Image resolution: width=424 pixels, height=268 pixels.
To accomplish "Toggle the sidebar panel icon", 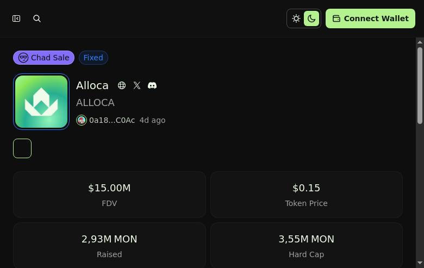I will click(x=16, y=18).
